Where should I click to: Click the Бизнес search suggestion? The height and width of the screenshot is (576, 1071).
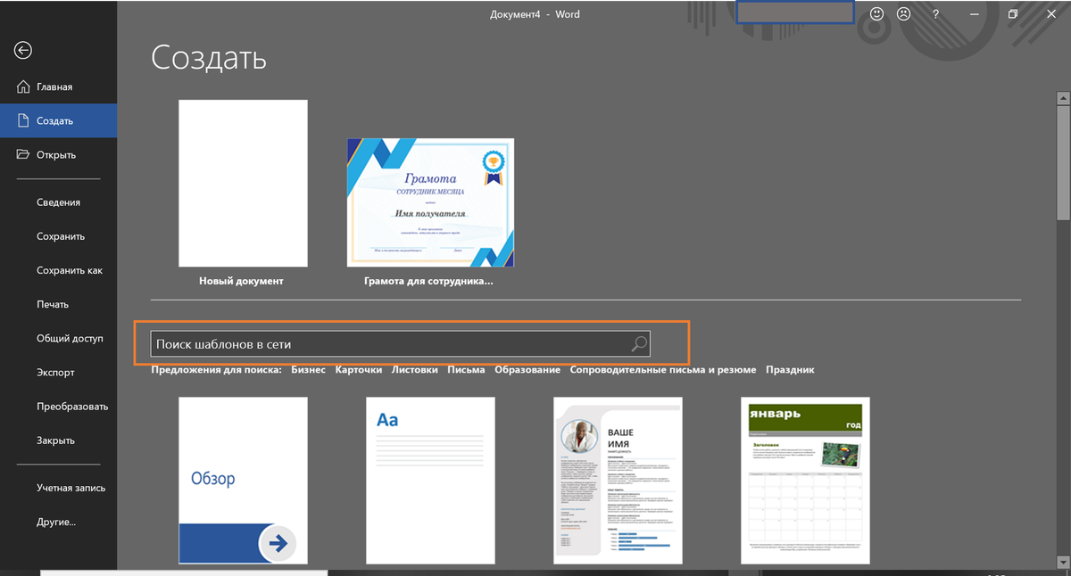(308, 369)
